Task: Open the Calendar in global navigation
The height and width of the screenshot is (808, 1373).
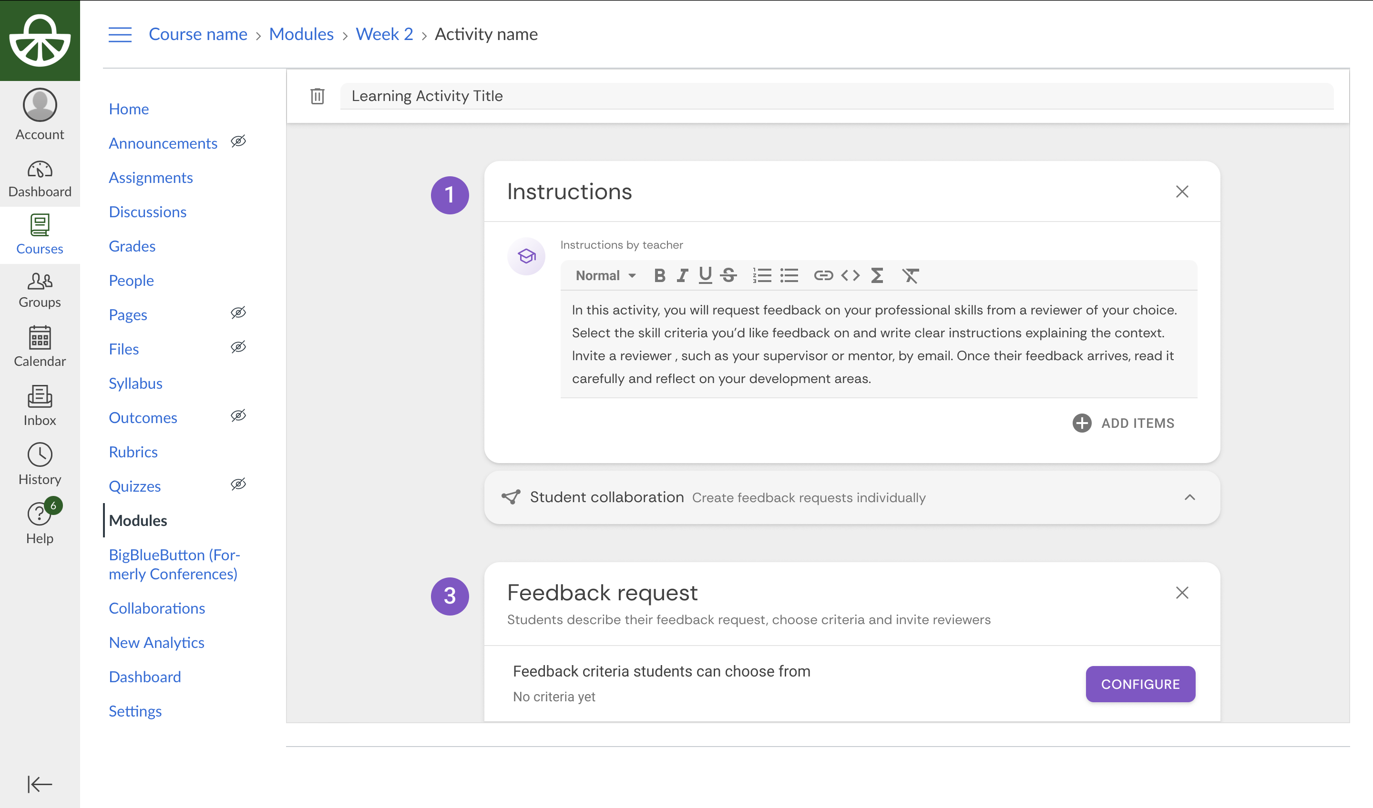Action: pos(40,347)
